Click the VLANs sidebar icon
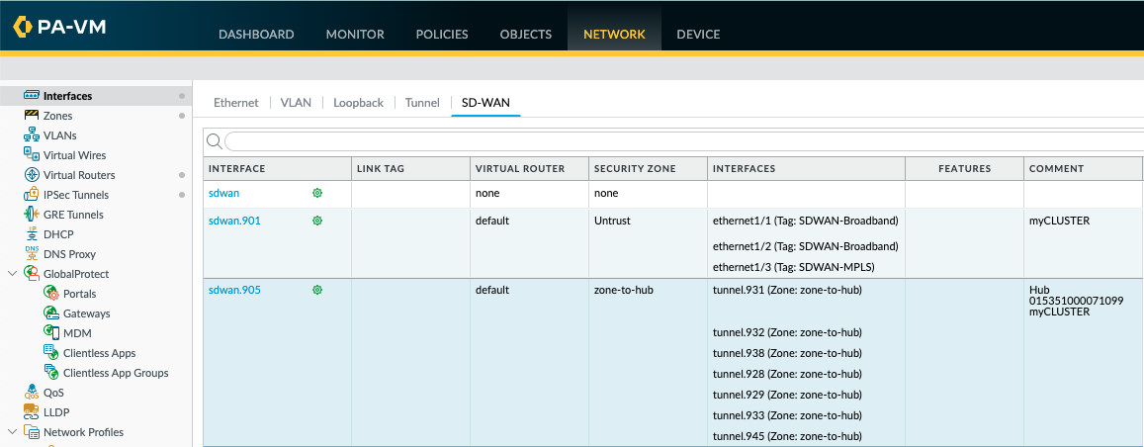 pos(32,135)
